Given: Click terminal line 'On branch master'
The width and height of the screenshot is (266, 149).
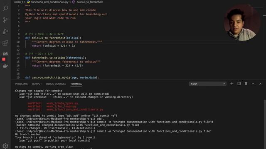Looking at the screenshot, I should (28, 134).
